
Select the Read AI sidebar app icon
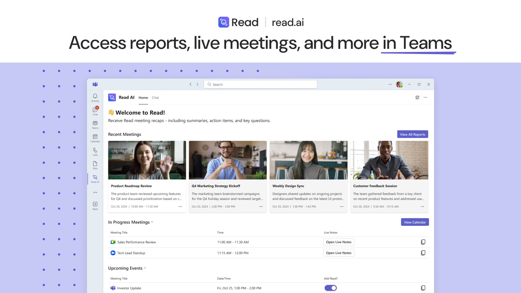[x=95, y=179]
